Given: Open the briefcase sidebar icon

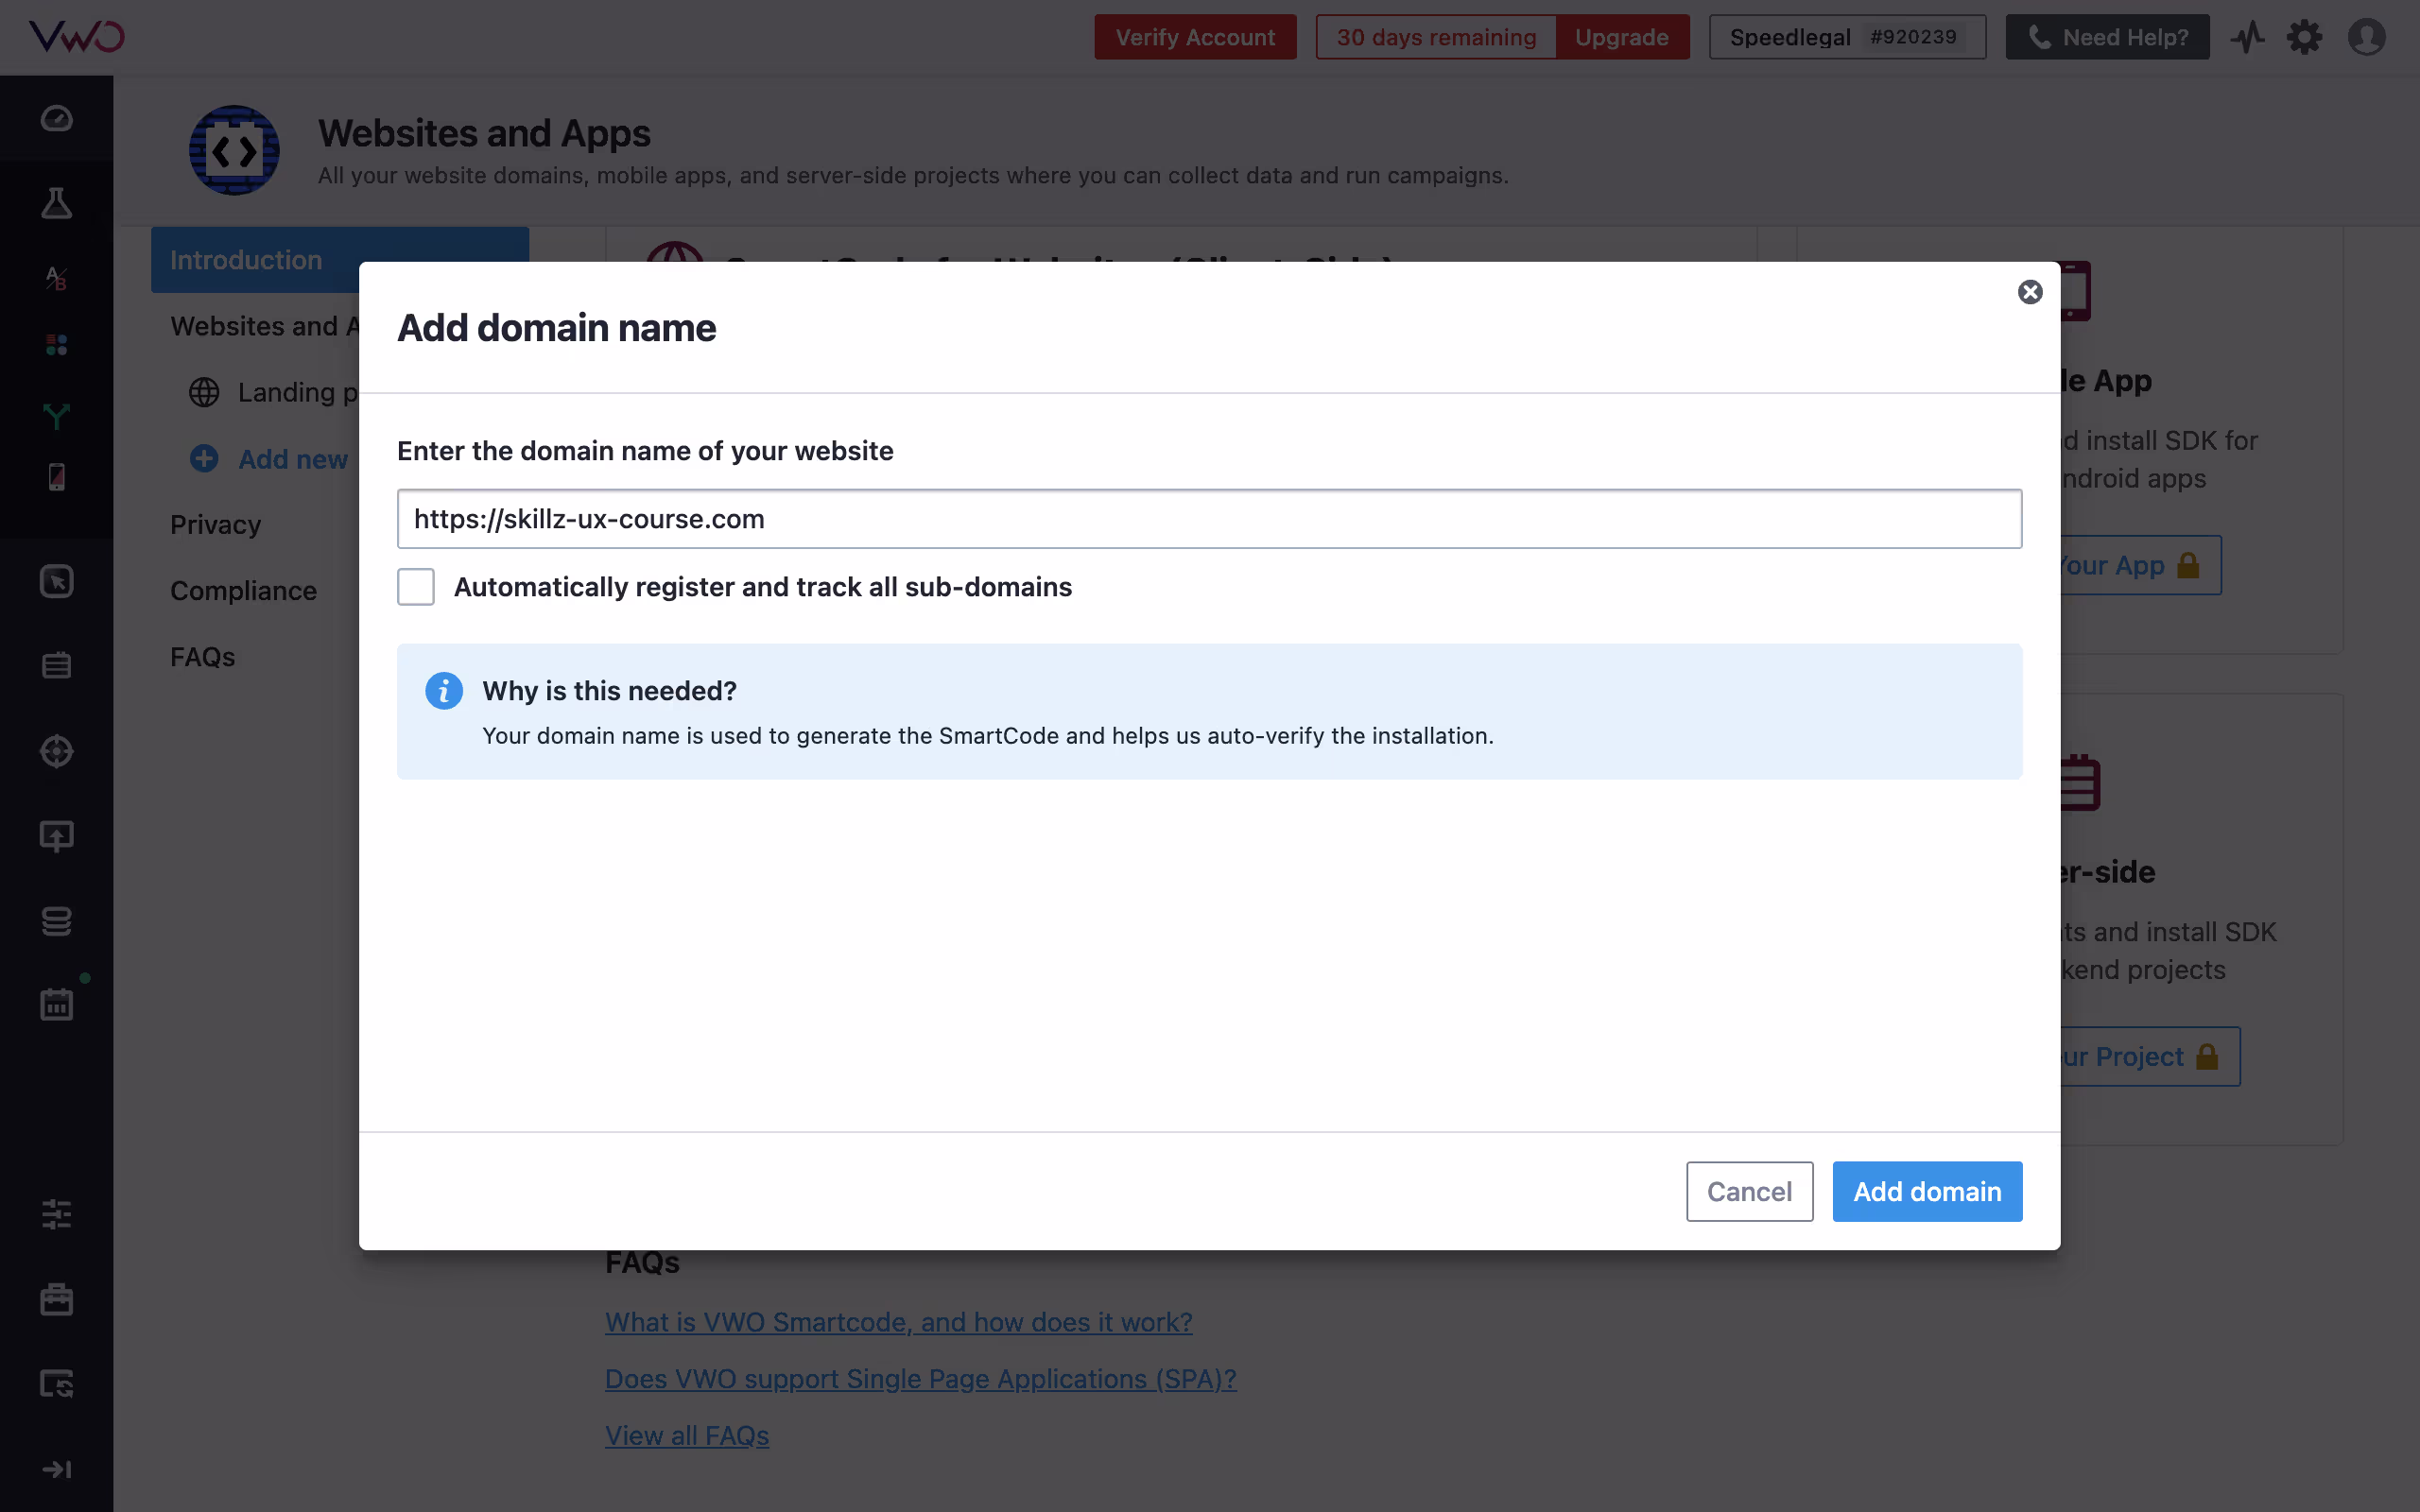Looking at the screenshot, I should tap(56, 1299).
